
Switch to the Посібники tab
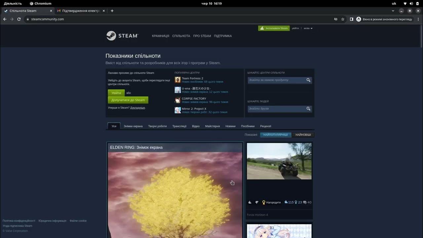pos(248,126)
